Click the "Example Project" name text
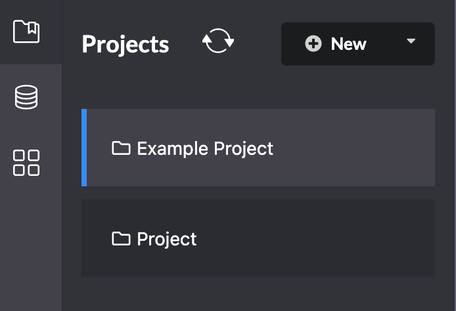This screenshot has height=311, width=456. 205,148
